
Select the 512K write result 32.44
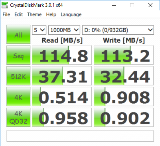[x=124, y=76]
